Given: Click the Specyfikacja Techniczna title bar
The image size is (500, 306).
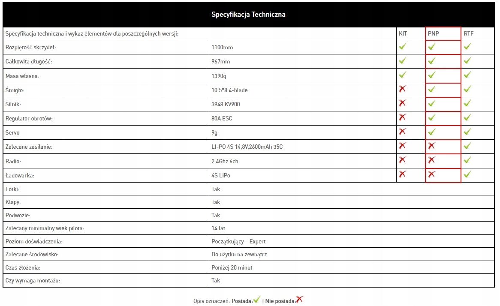Looking at the screenshot, I should pos(248,15).
